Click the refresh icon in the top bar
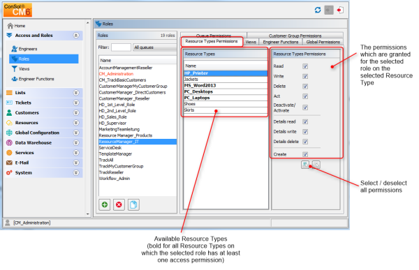 pos(318,10)
